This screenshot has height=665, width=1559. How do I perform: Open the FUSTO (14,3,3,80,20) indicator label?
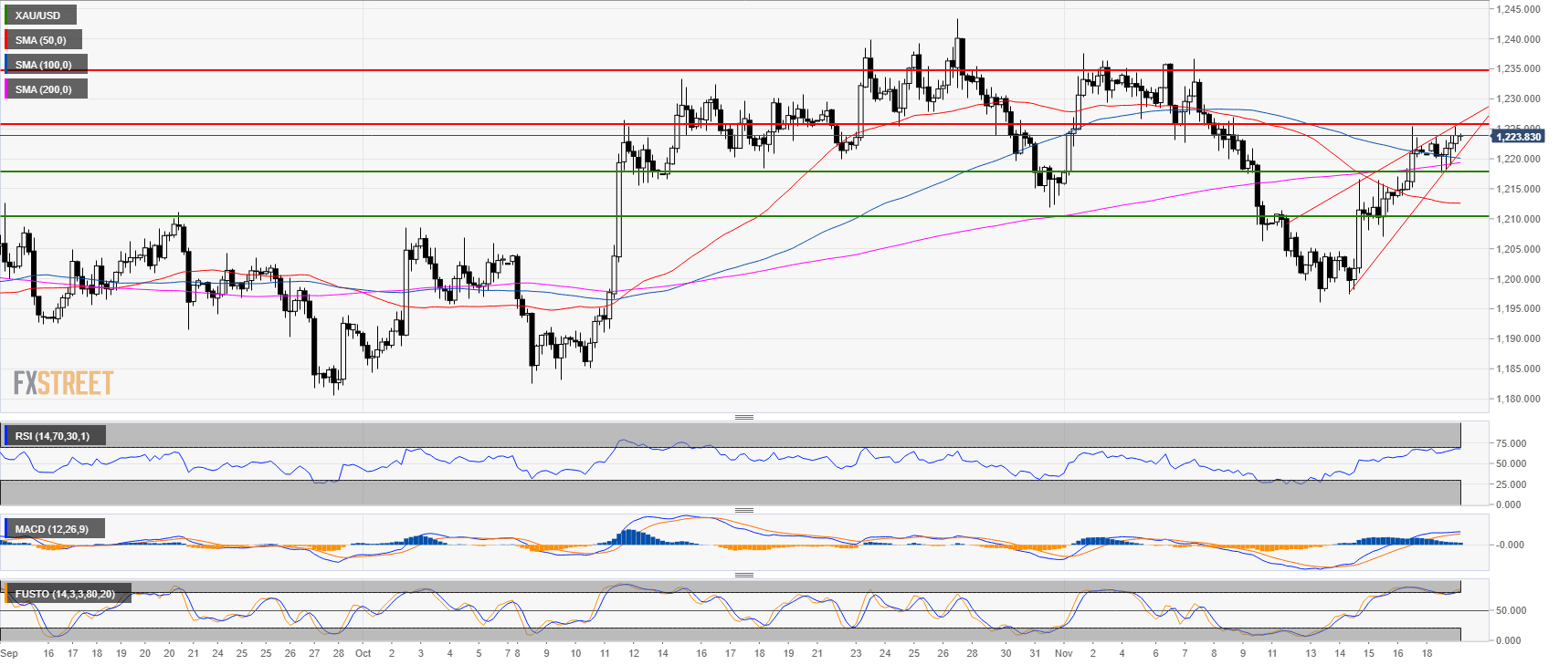[x=65, y=594]
